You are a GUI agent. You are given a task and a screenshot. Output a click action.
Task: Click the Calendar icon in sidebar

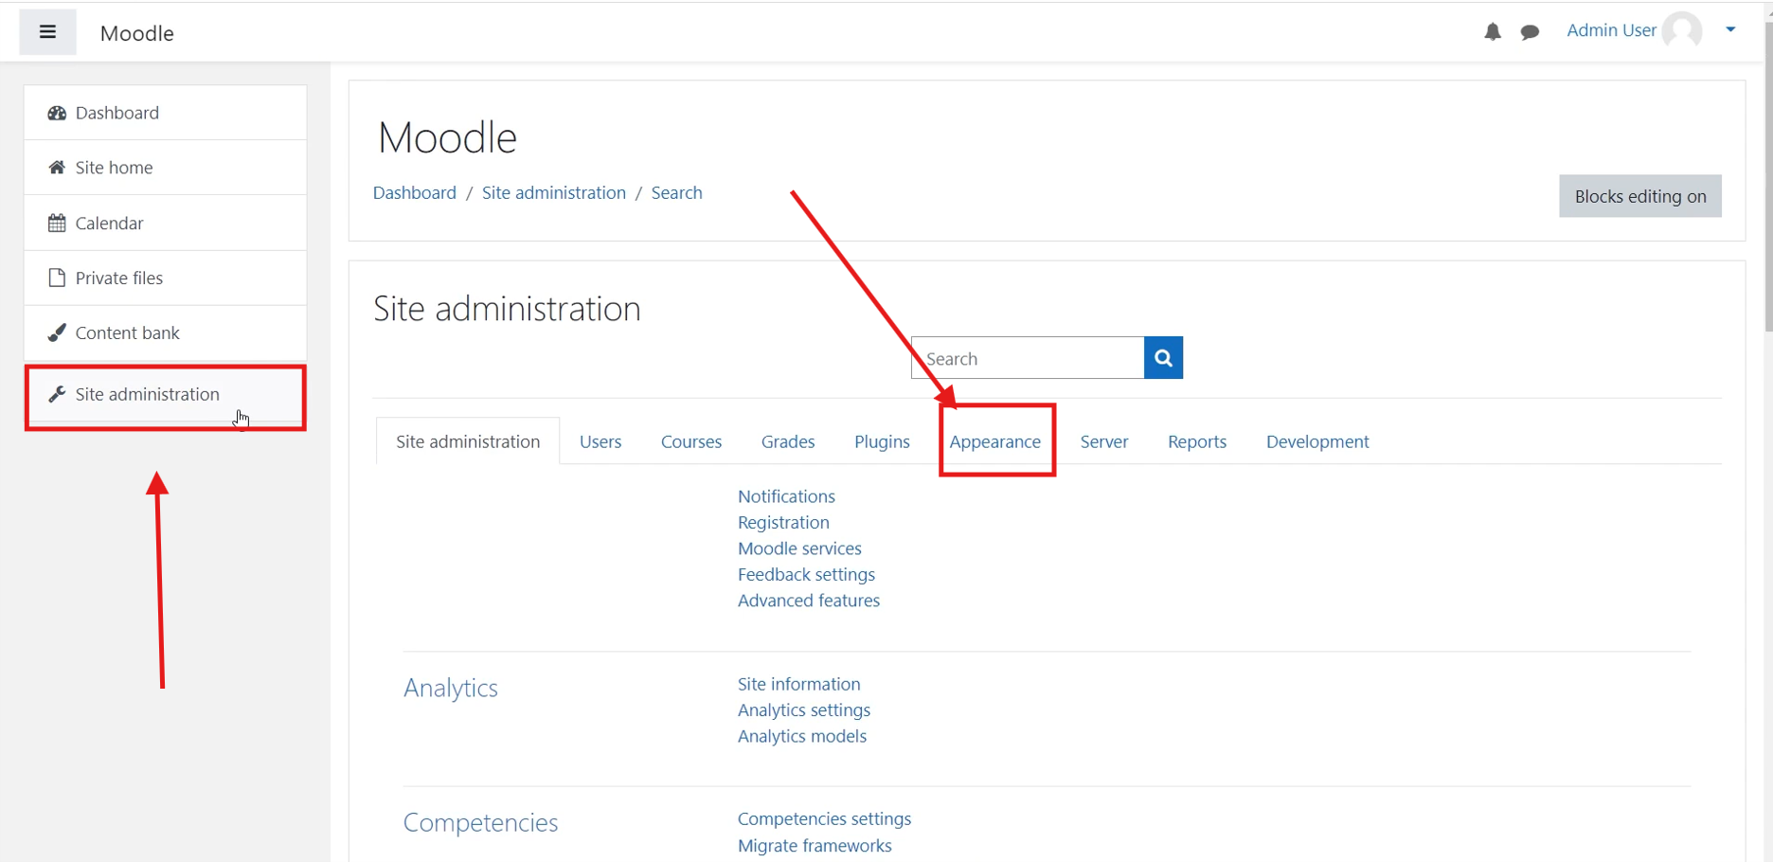57,224
